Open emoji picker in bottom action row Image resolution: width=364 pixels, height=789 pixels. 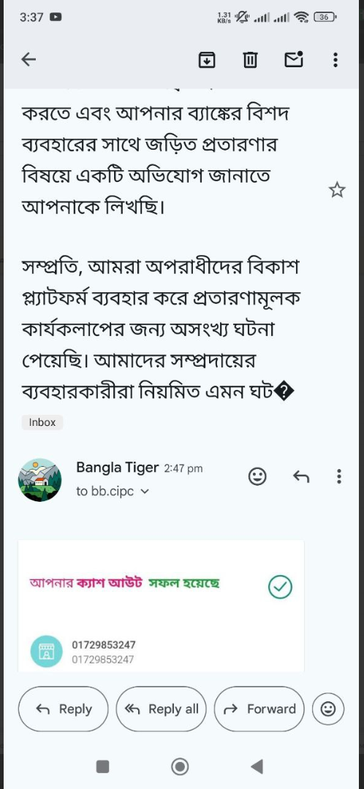pyautogui.click(x=328, y=709)
